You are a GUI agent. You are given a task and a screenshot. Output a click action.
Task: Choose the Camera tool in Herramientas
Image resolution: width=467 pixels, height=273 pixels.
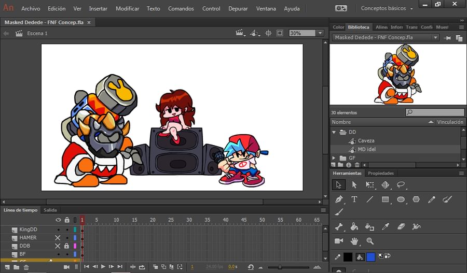[339, 241]
